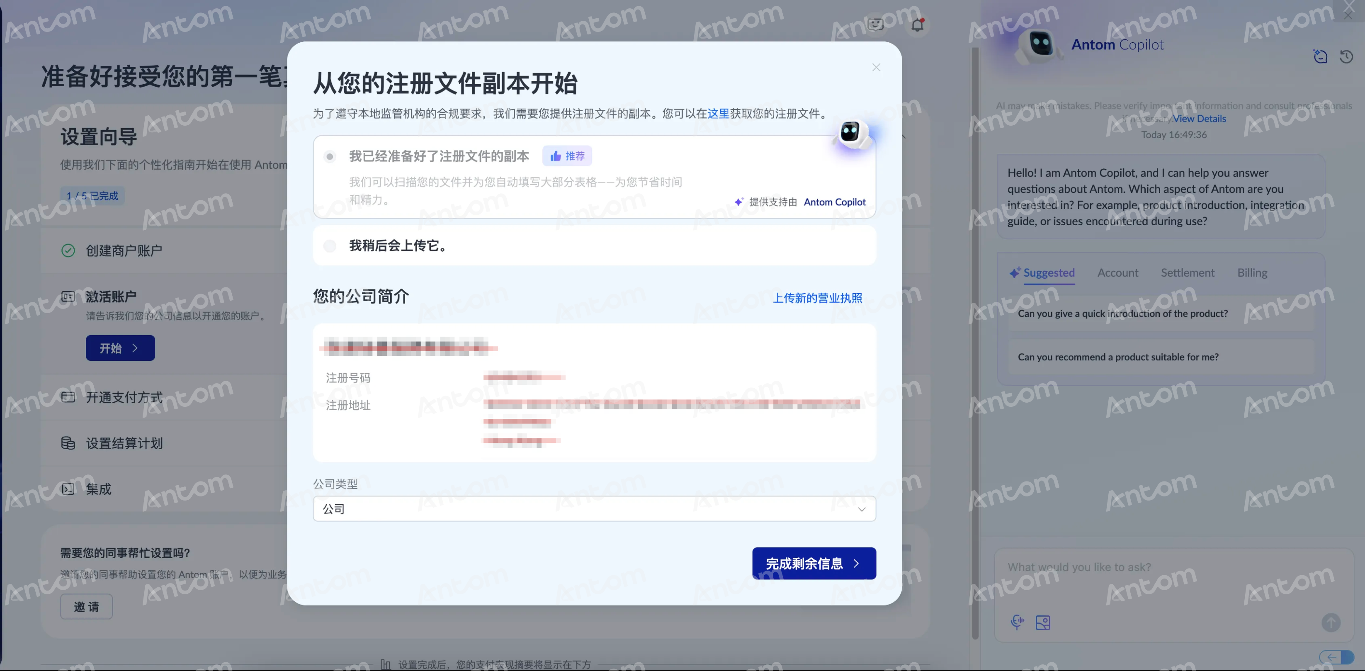
Task: Click the card icon for 开通支付方式
Action: coord(68,397)
